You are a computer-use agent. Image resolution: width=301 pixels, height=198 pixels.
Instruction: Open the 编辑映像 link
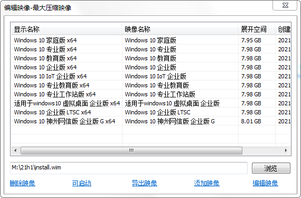265,183
